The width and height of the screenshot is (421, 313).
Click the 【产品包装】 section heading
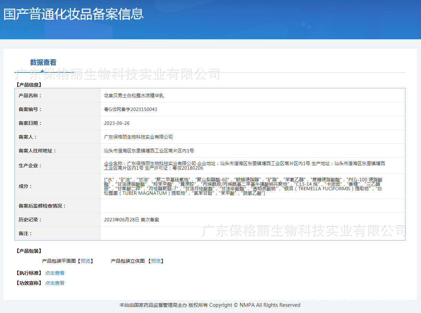click(x=29, y=251)
